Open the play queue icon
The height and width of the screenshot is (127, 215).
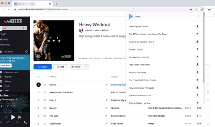[x=25, y=122]
